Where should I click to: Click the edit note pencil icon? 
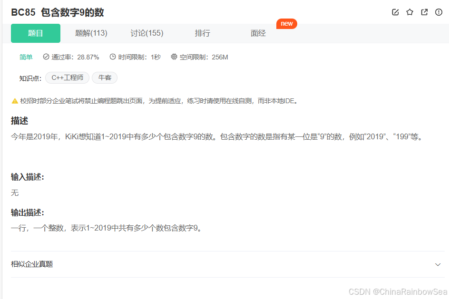click(395, 12)
